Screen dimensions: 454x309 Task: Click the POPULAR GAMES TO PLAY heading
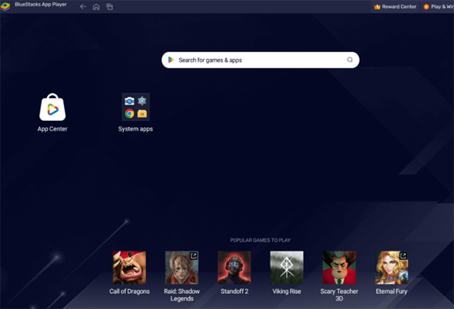pyautogui.click(x=260, y=240)
